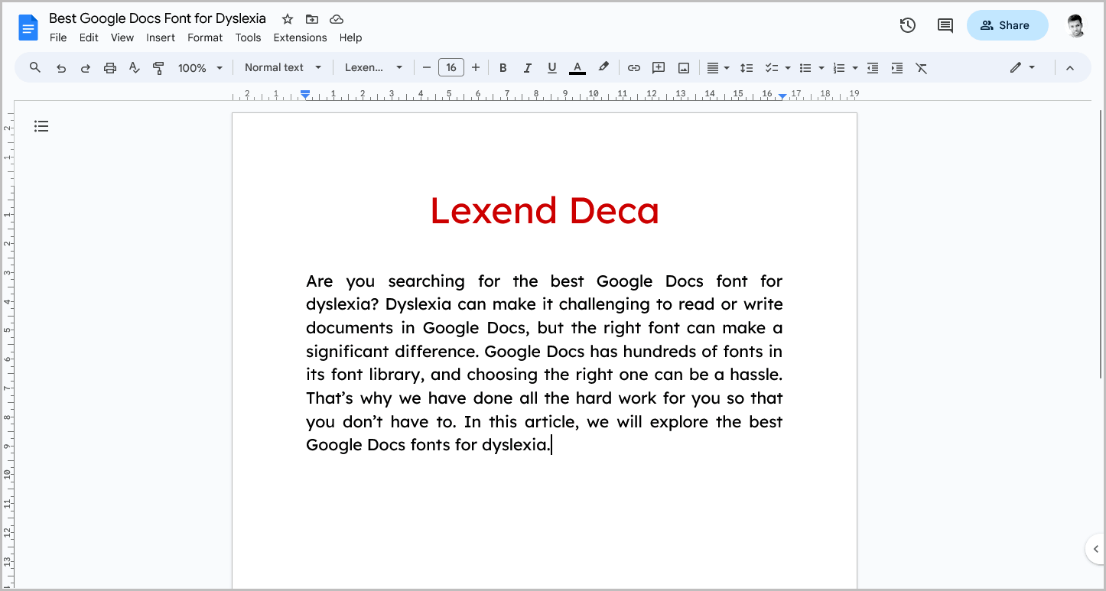Image resolution: width=1106 pixels, height=591 pixels.
Task: Open the text color picker
Action: coord(577,68)
